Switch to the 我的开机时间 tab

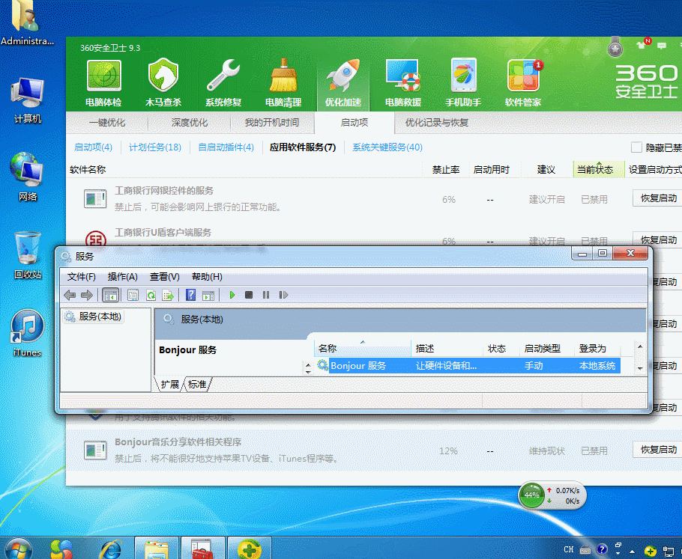272,123
